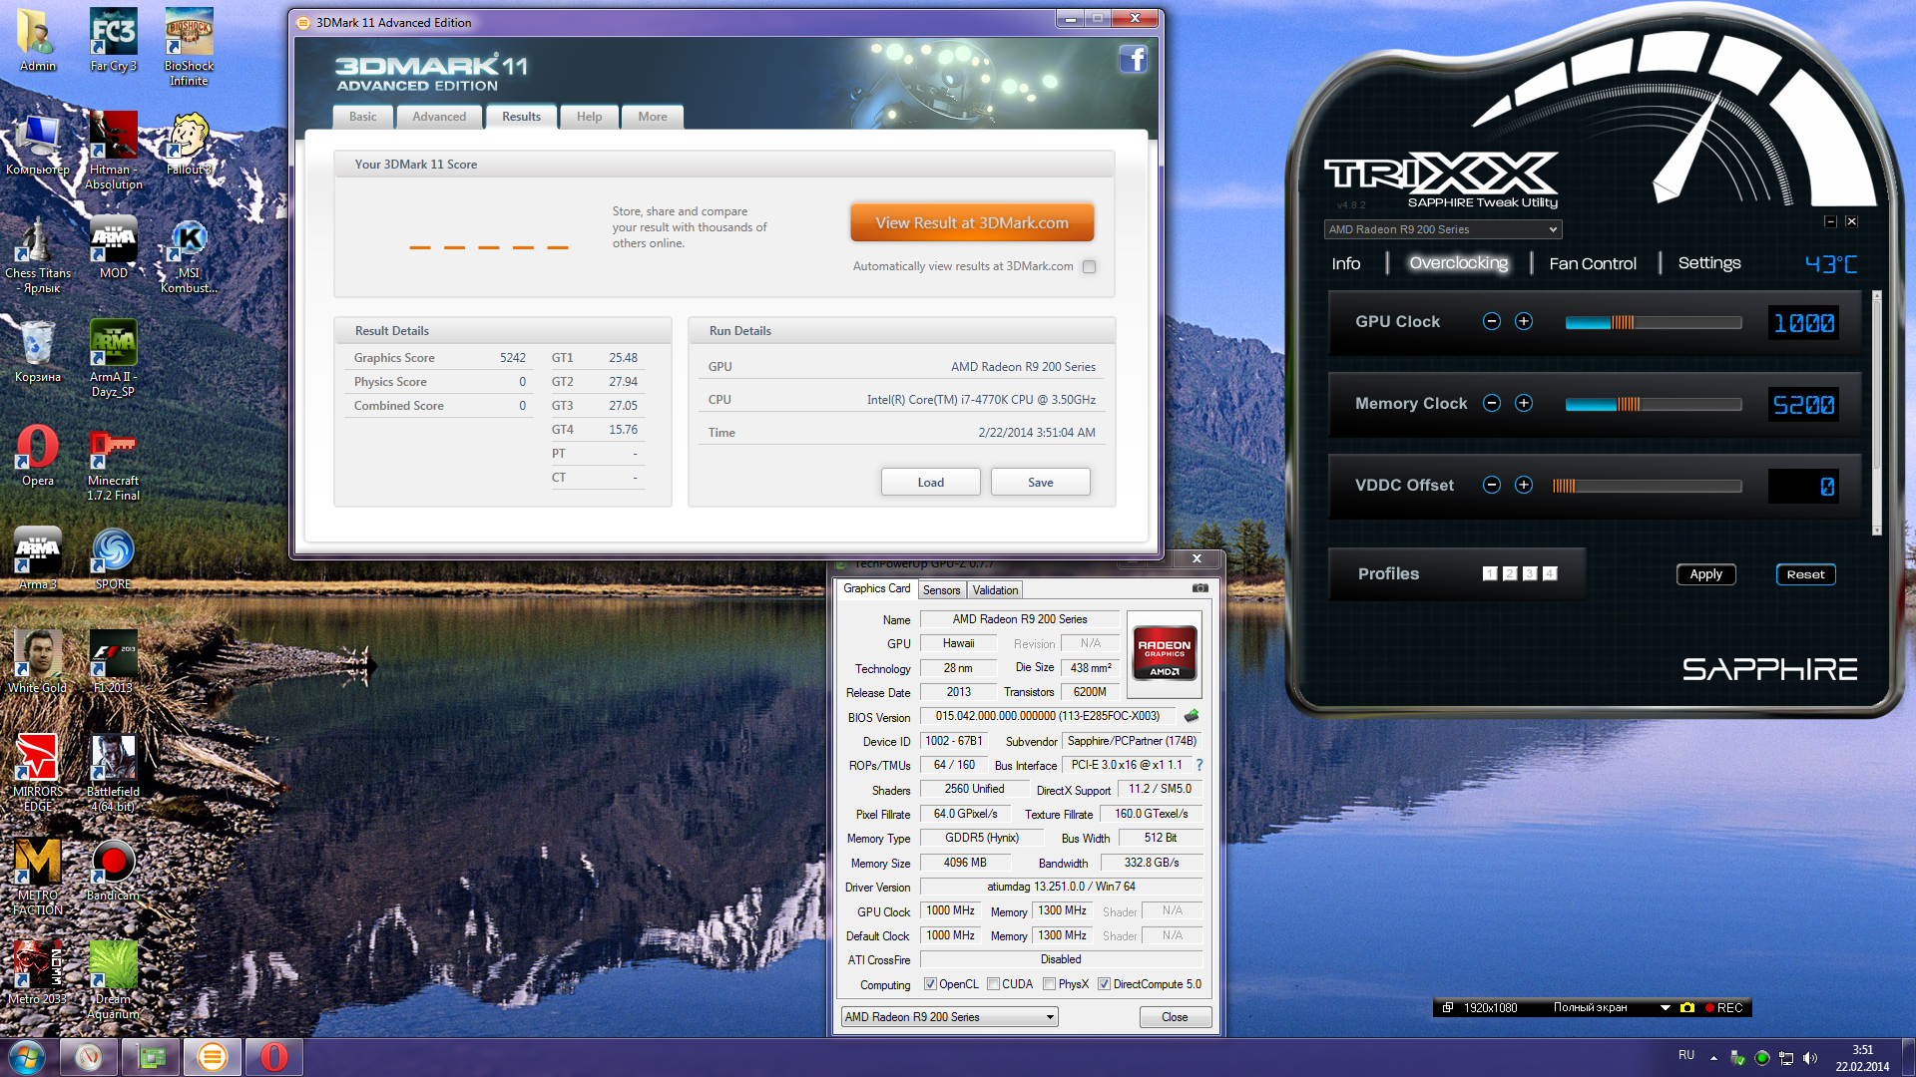Open Bandicam screen mode dropdown arrow
The image size is (1916, 1077).
coord(1665,1008)
